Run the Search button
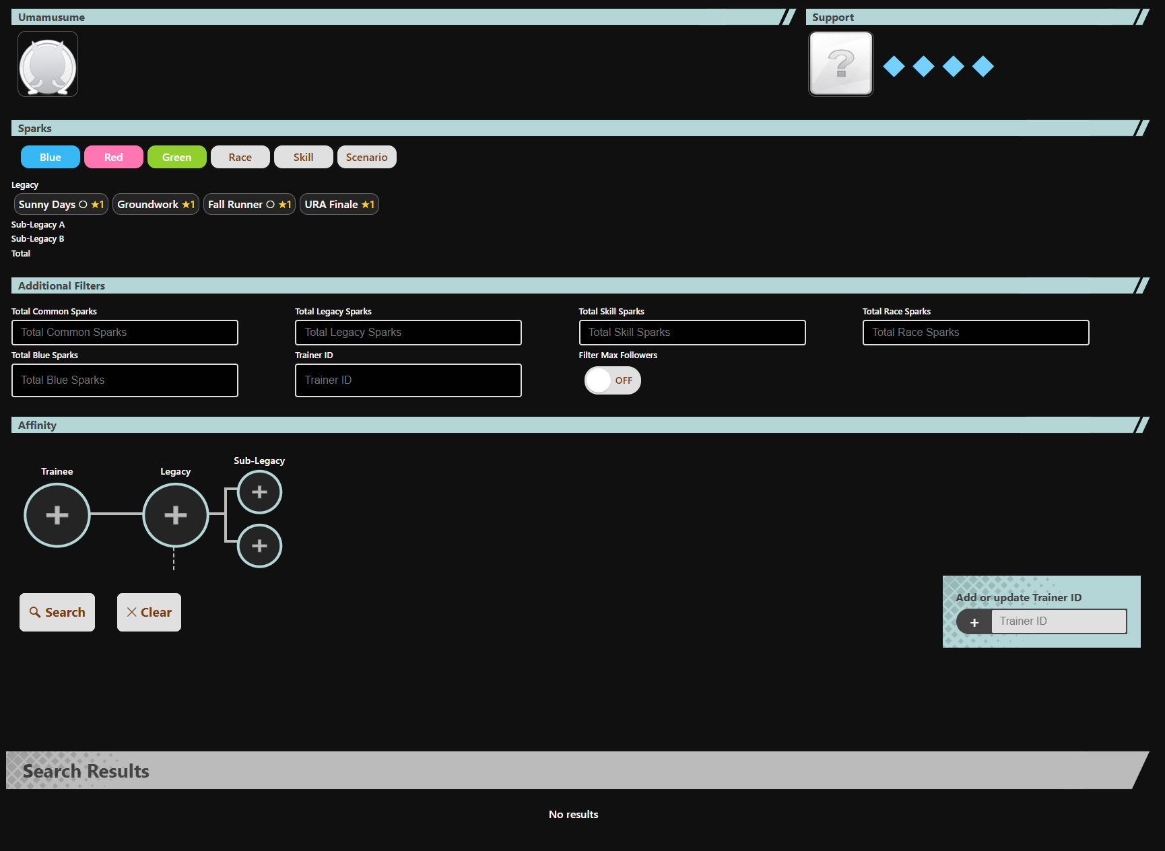The width and height of the screenshot is (1165, 851). (57, 612)
